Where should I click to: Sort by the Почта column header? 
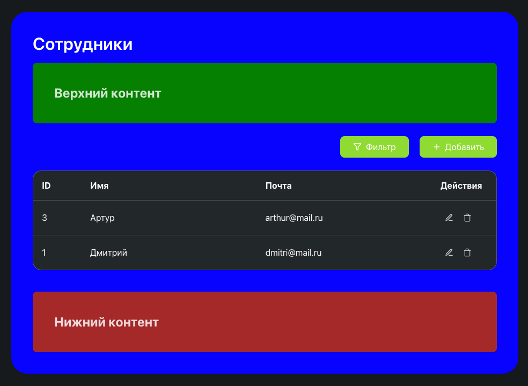(278, 186)
